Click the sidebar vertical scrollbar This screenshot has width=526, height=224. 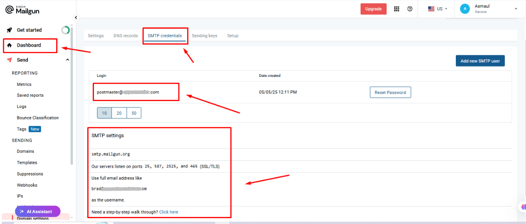71,96
